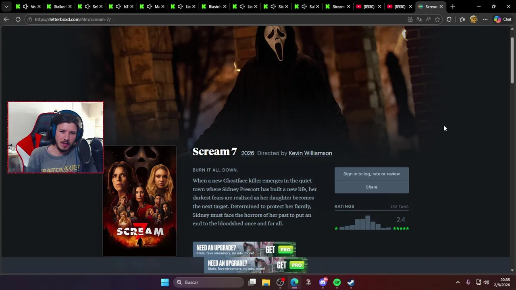
Task: Open browser extensions puzzle icon
Action: click(449, 19)
